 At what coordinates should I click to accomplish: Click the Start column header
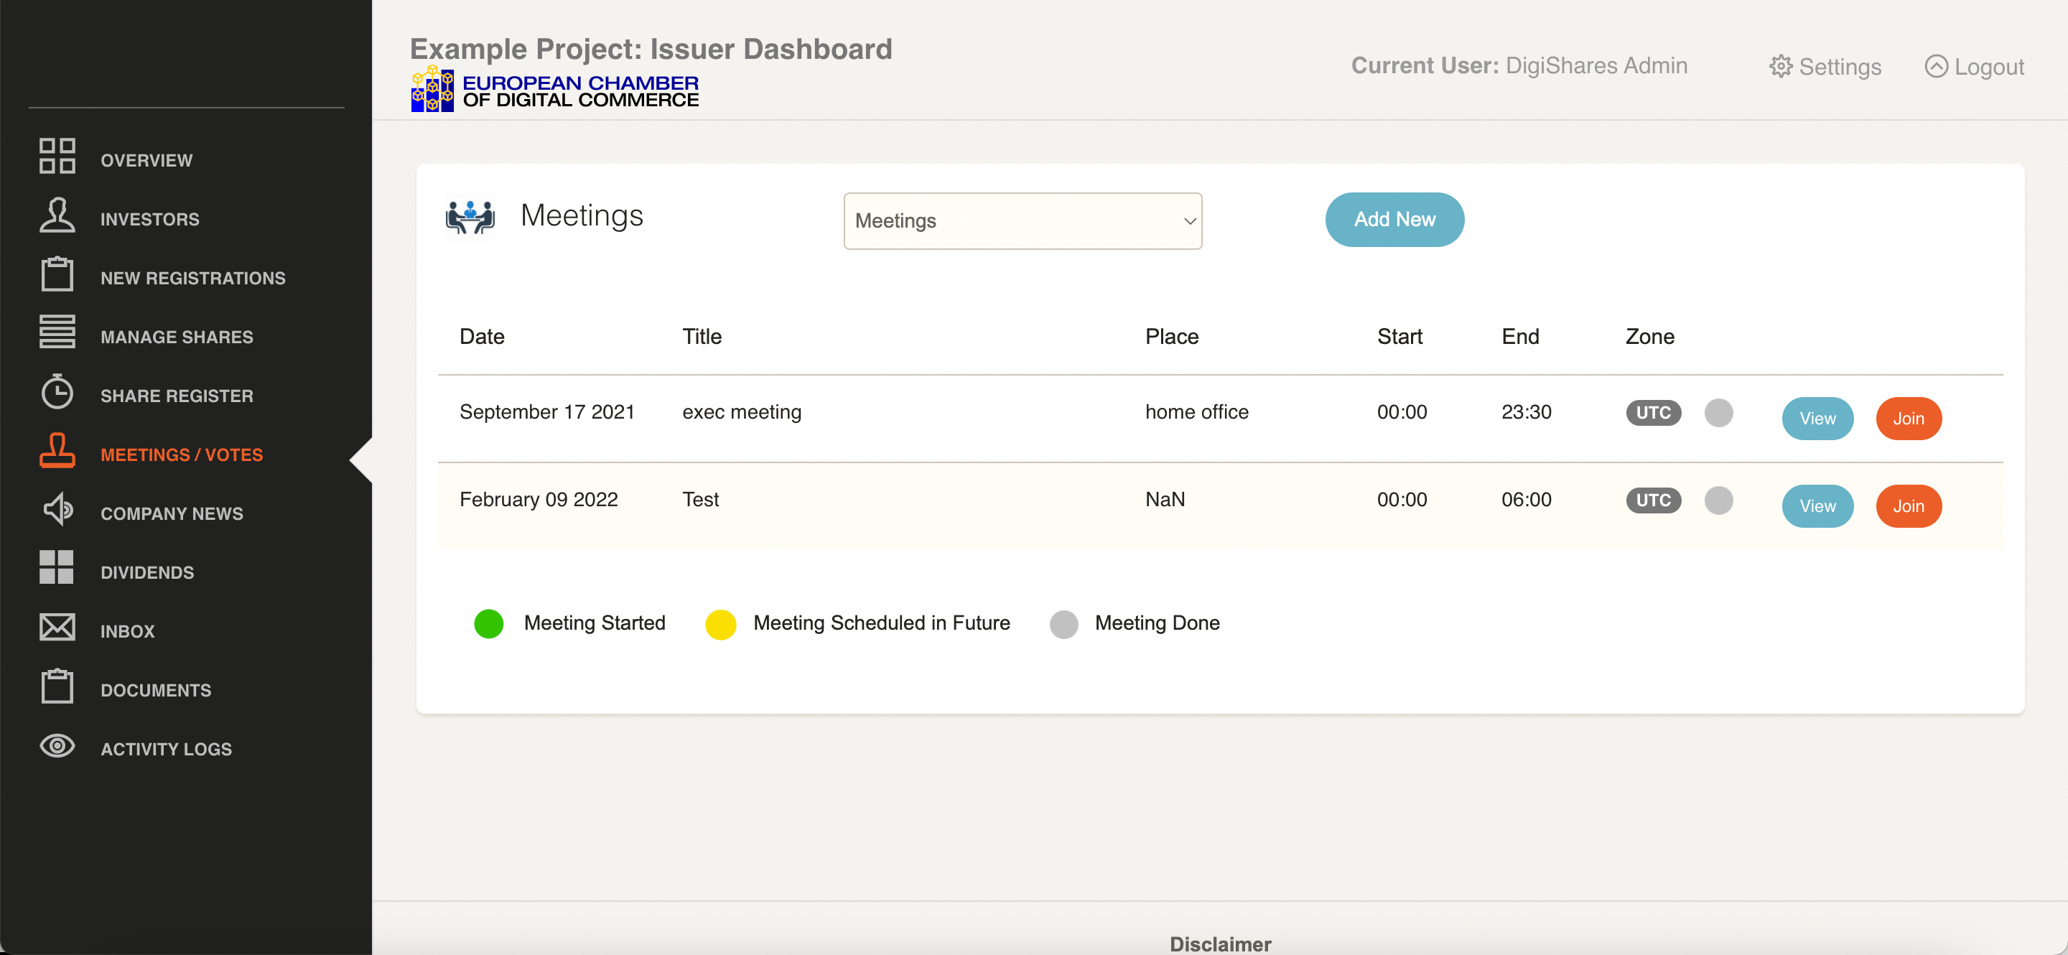pos(1399,336)
